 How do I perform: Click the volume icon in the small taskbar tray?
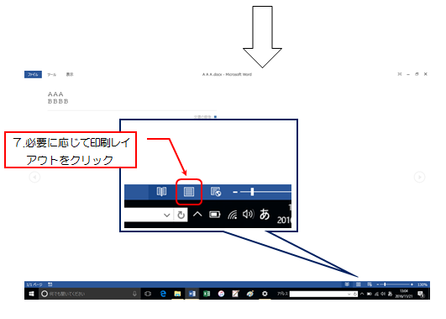[383, 294]
